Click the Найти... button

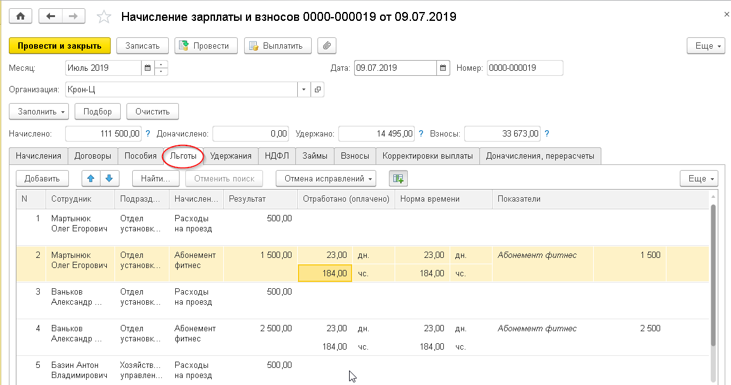[156, 178]
